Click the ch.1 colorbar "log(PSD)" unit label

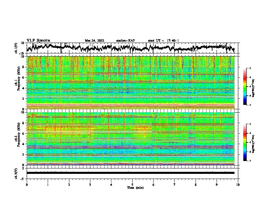[x=253, y=88]
